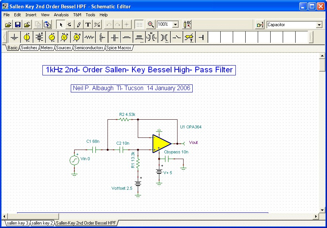Click the Open examples folder icon
This screenshot has height=228, width=327.
pos(27,25)
